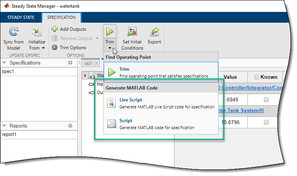The width and height of the screenshot is (297, 176).
Task: Open Trim Options gear icon
Action: click(x=55, y=48)
